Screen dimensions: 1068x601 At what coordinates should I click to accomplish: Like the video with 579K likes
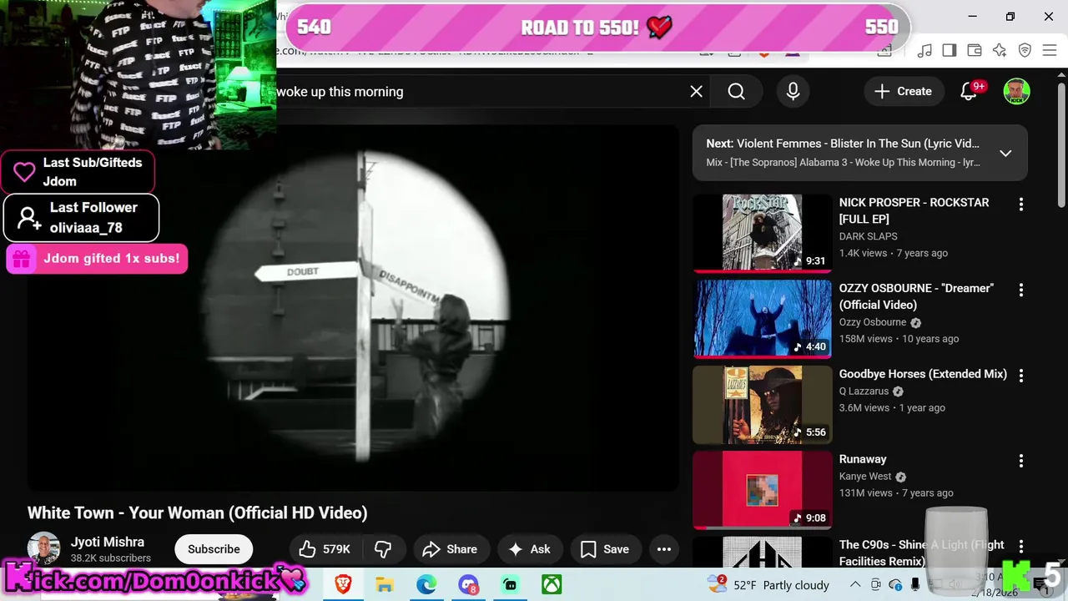[x=325, y=549]
